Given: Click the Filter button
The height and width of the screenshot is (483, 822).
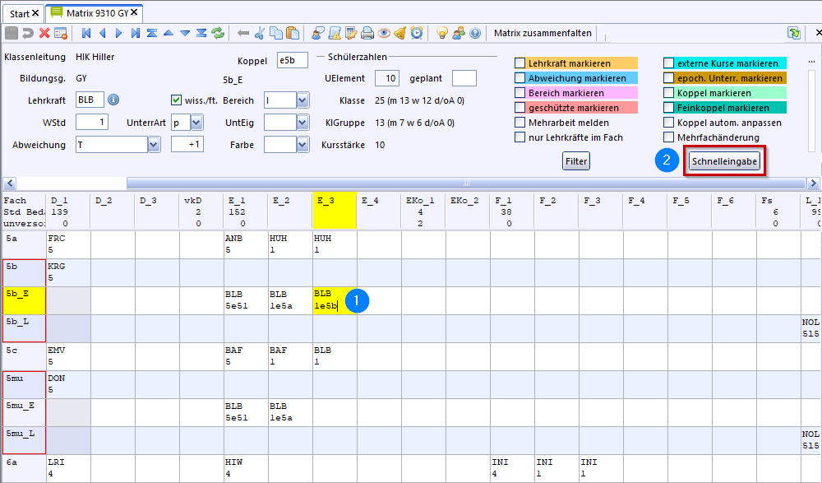Looking at the screenshot, I should coord(576,161).
